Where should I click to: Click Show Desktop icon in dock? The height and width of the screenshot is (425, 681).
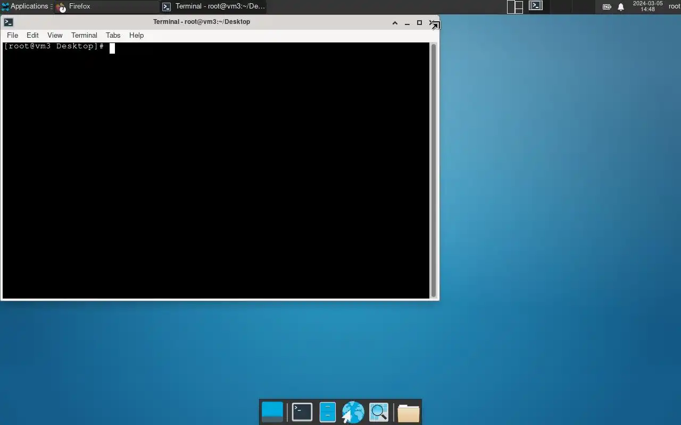tap(272, 412)
